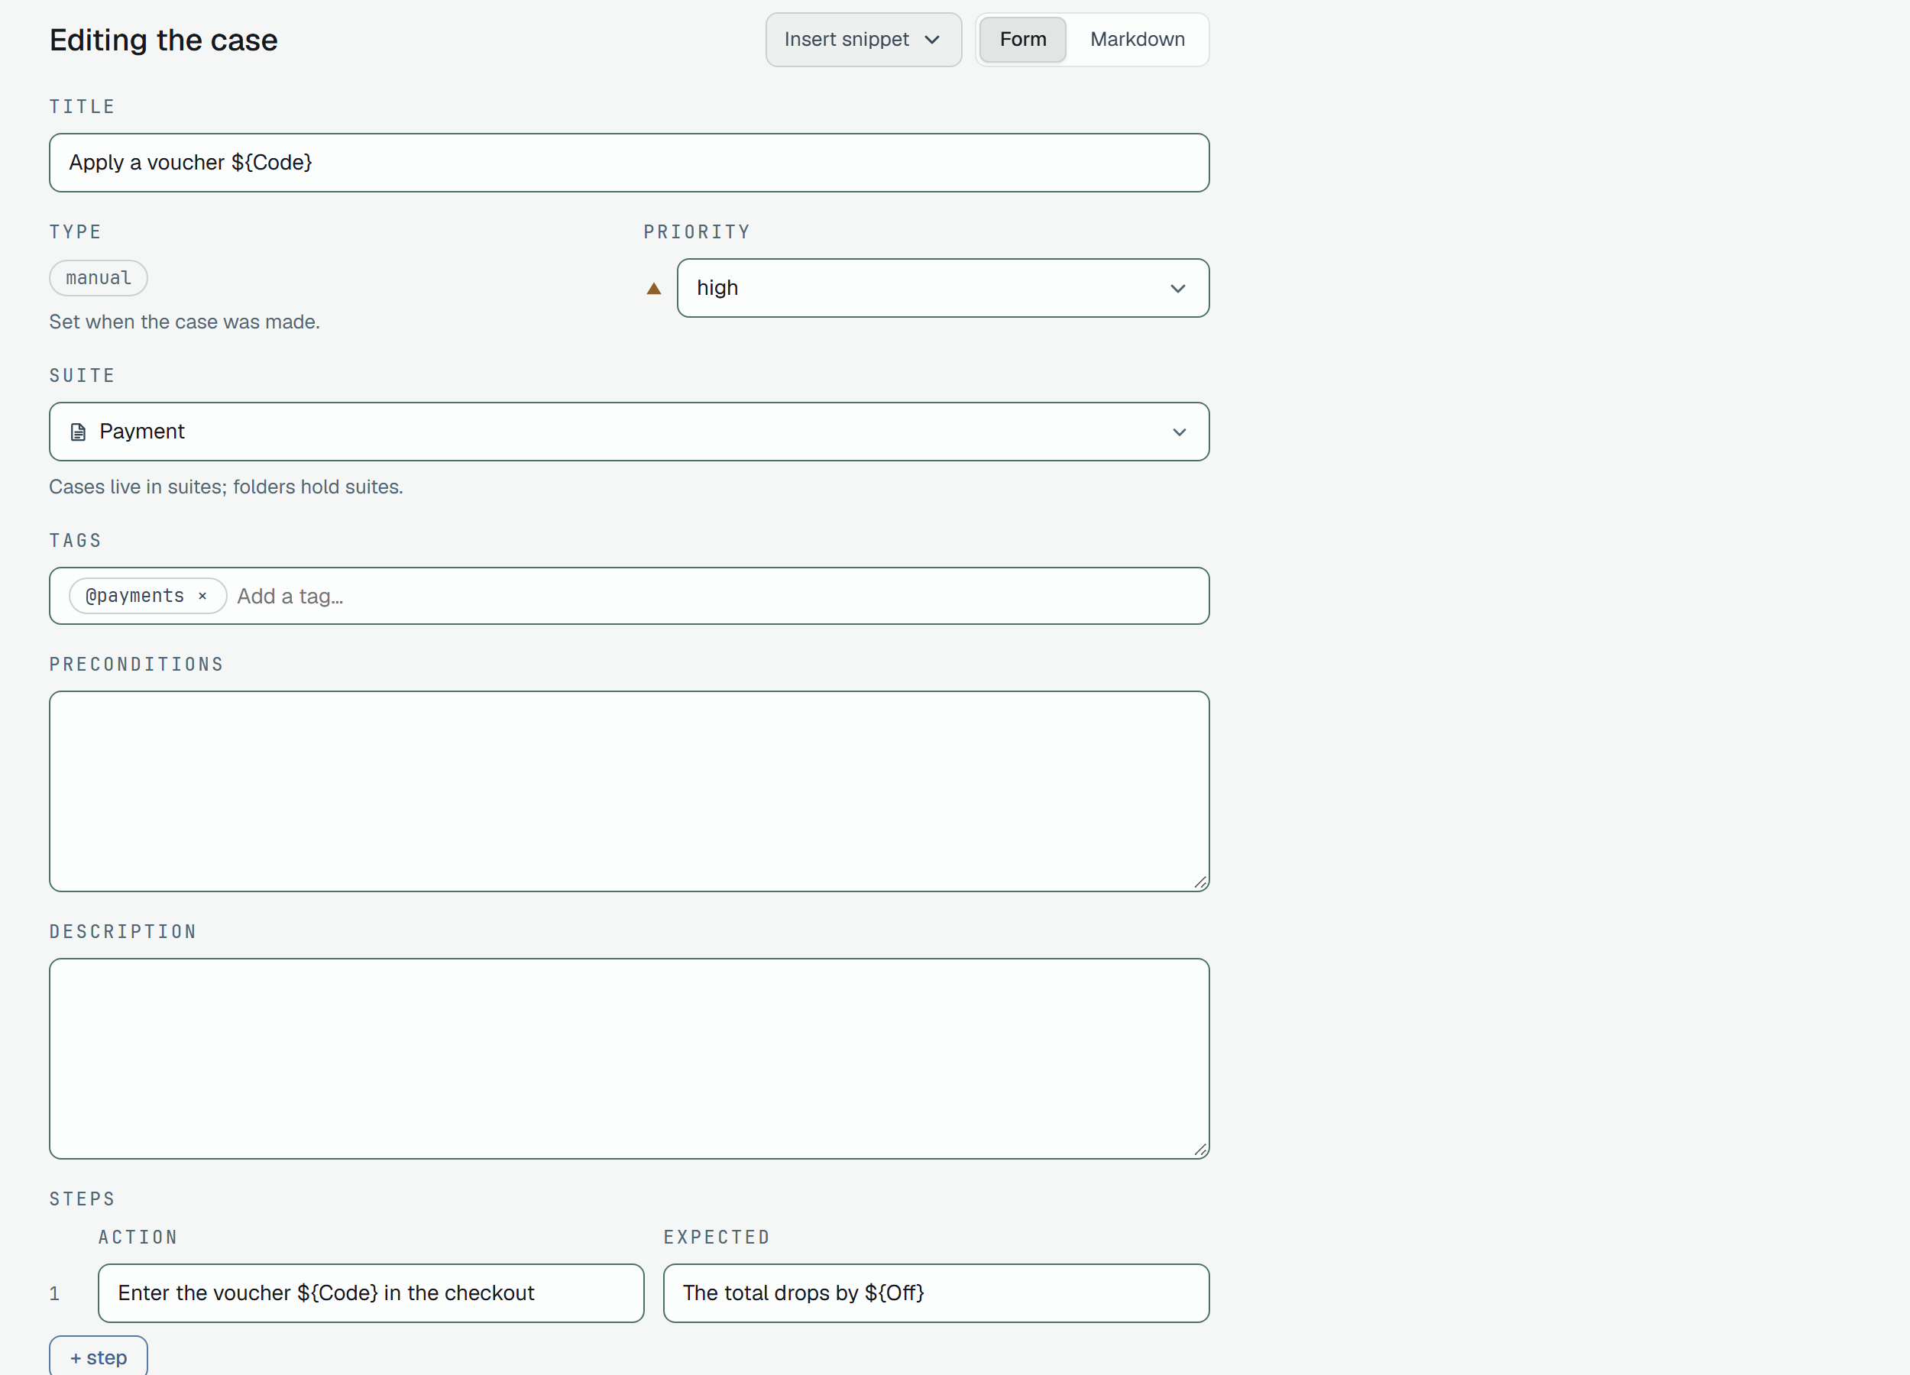Image resolution: width=1910 pixels, height=1375 pixels.
Task: Click the Priority dropdown chevron arrow
Action: (1178, 289)
